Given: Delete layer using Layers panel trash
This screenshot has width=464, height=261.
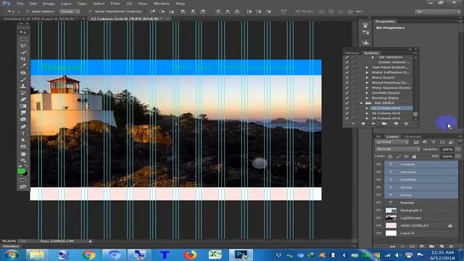Looking at the screenshot, I should [451, 246].
